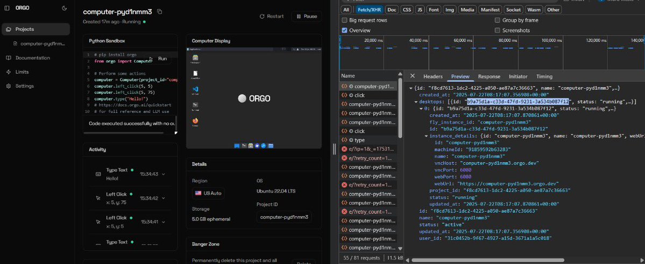Click scroll-down arrow of the request list
Image resolution: width=645 pixels, height=264 pixels.
[x=400, y=249]
